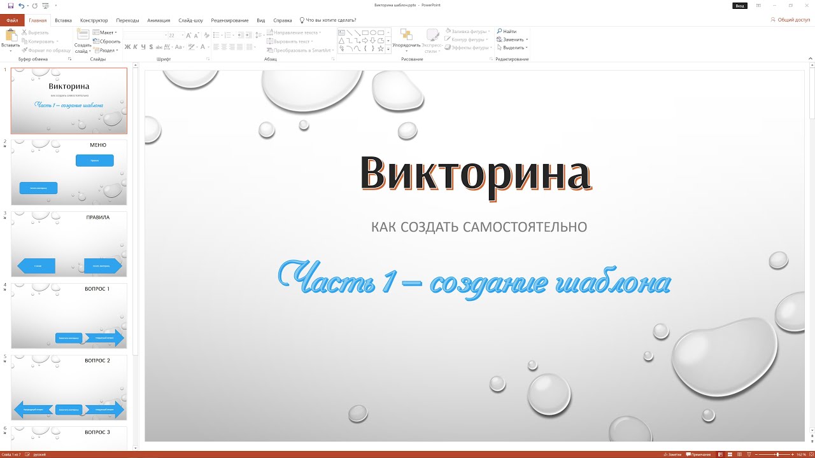Select the star shape in shapes gallery
Screen dimensions: 815x458
[380, 48]
